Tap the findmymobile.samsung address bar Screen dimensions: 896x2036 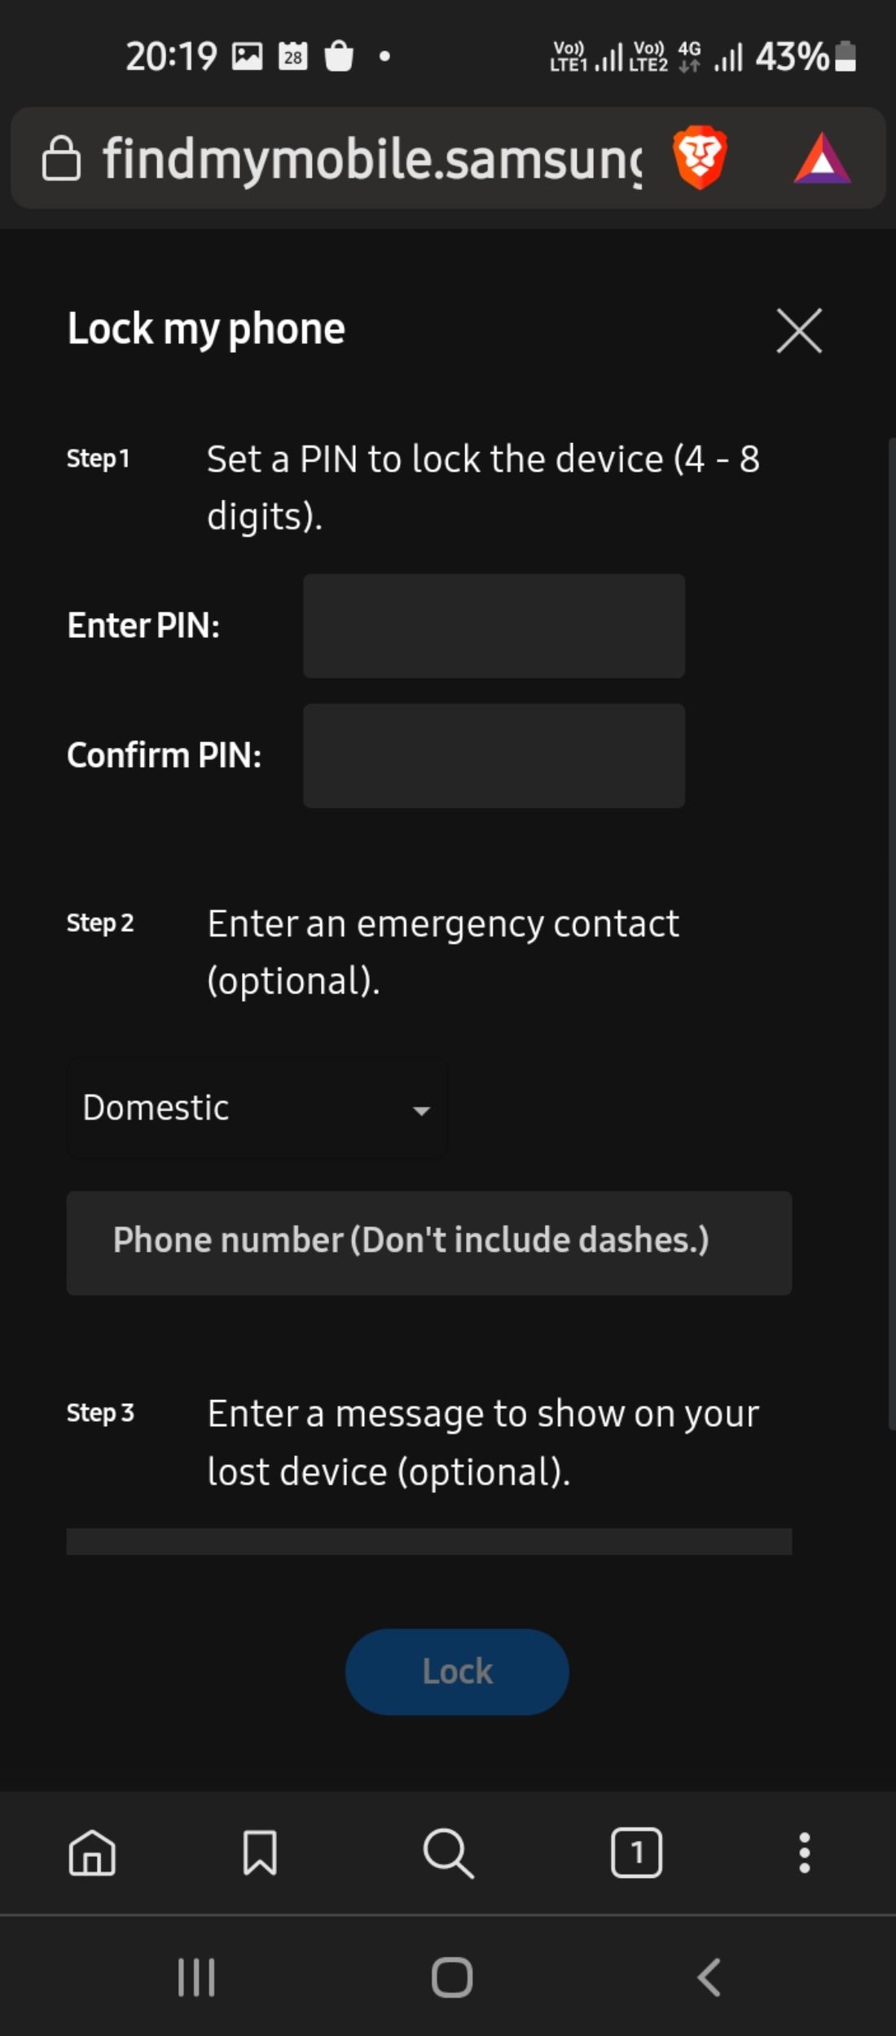371,159
